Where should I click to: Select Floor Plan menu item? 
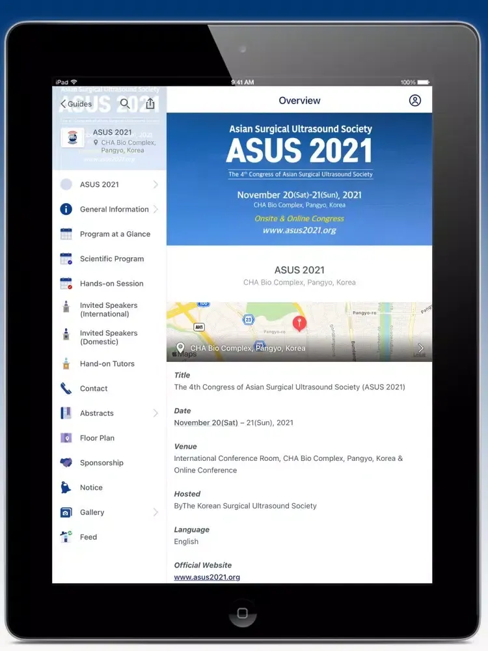click(x=109, y=438)
